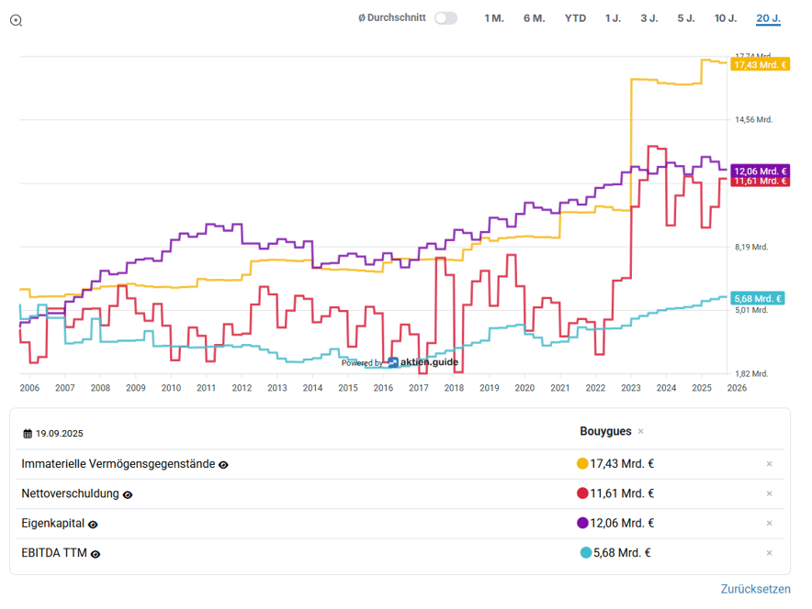Click the zoom magnifier icon
This screenshot has height=609, width=812.
[16, 20]
